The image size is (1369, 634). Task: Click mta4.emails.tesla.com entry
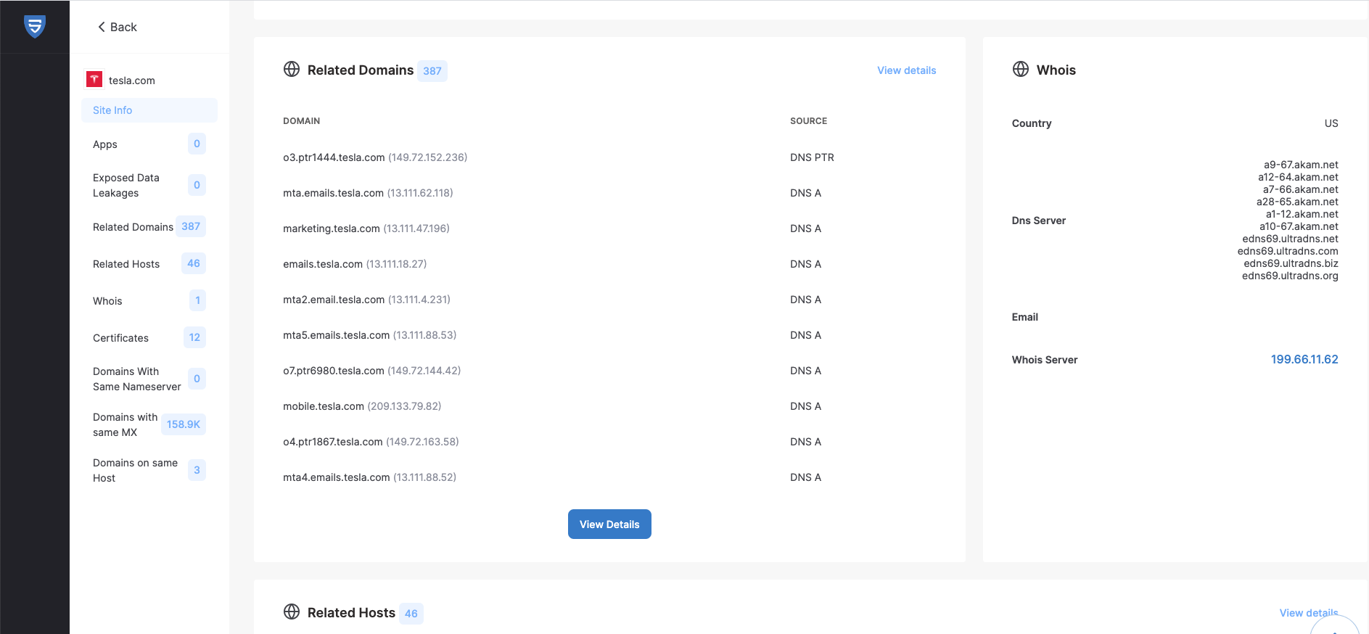coord(370,477)
